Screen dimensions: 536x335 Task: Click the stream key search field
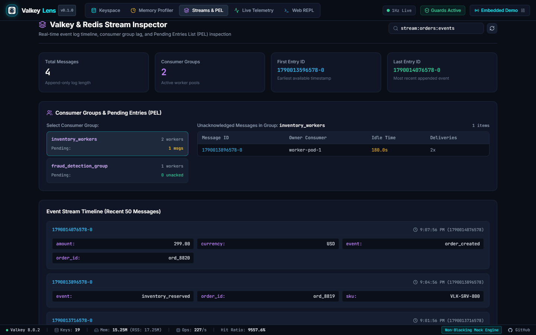436,28
